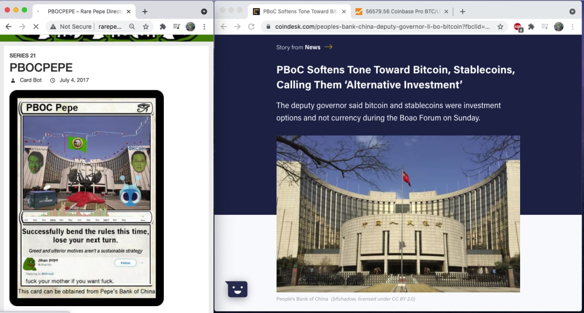
Task: Go forward in the CoinDesk window
Action: click(237, 26)
